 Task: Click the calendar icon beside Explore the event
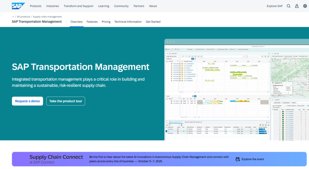click(238, 159)
